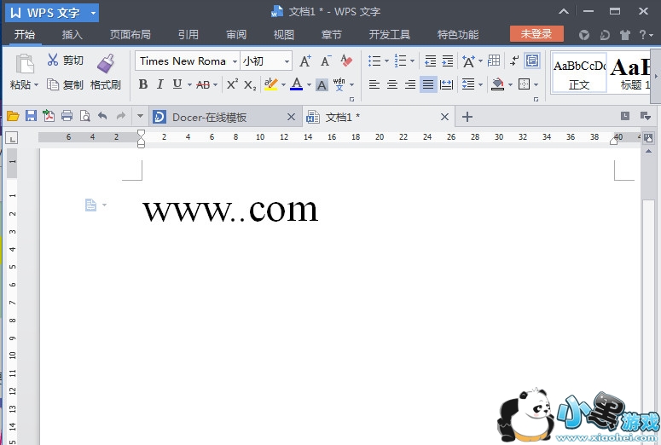This screenshot has height=445, width=661.
Task: Select the Format Painter (格式刷) brush
Action: (x=106, y=63)
